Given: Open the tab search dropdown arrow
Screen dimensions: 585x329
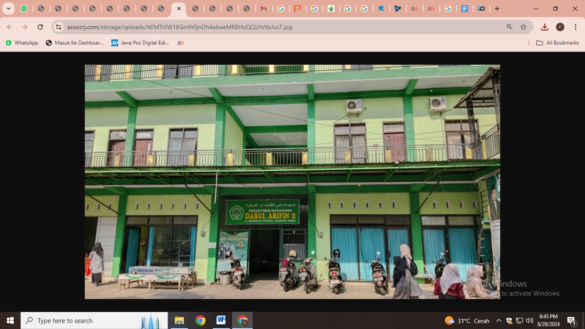Looking at the screenshot, I should (9, 9).
